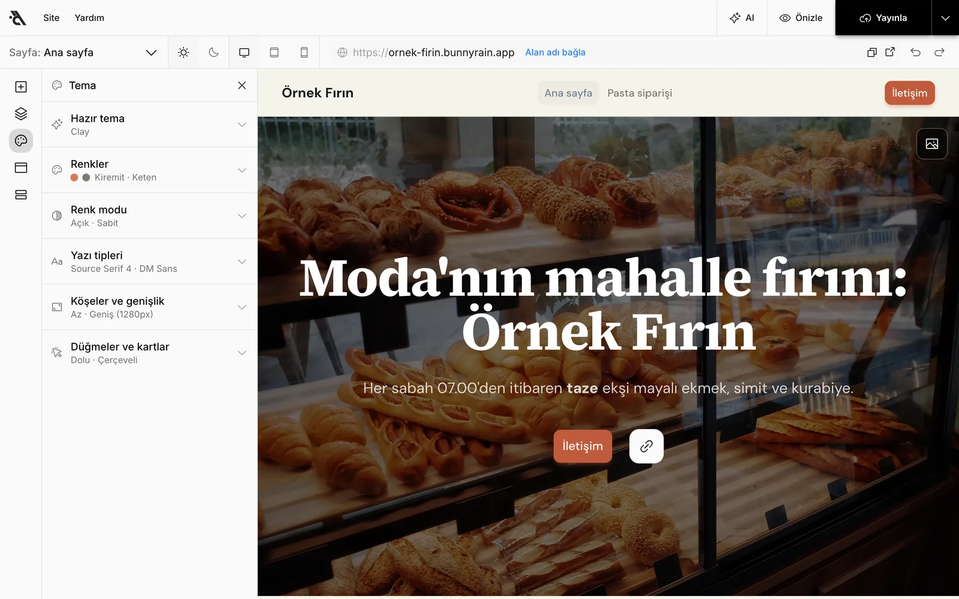Change hero background image icon
The width and height of the screenshot is (959, 599).
pyautogui.click(x=932, y=144)
